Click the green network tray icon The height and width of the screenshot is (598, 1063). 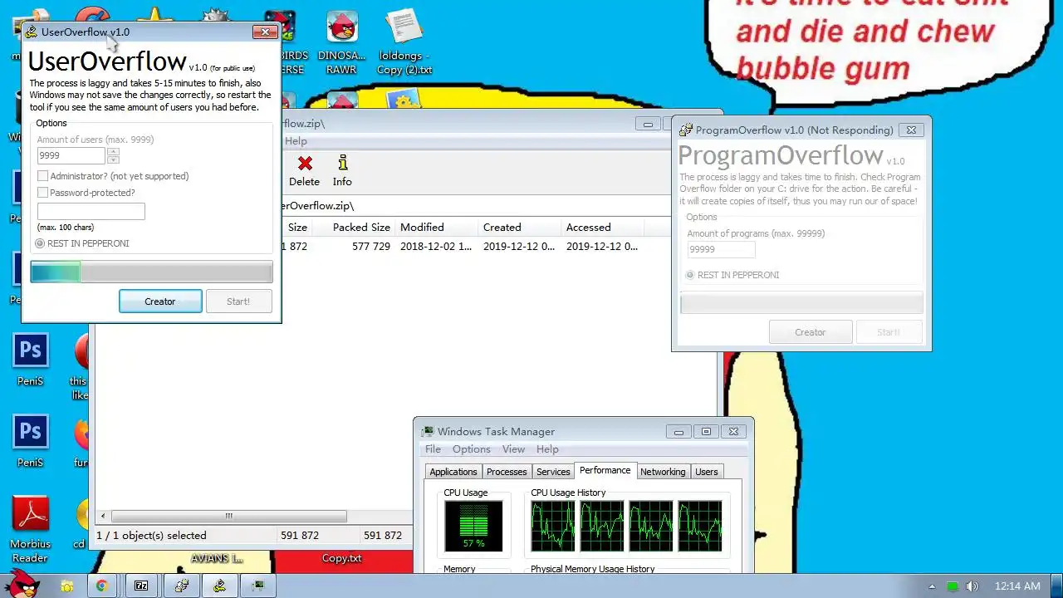pos(953,586)
